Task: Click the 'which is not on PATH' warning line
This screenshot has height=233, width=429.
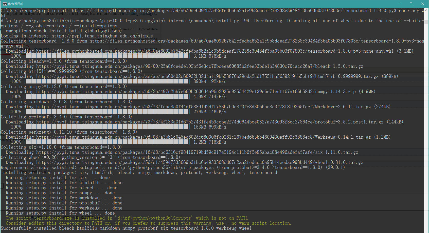Action: [x=127, y=218]
